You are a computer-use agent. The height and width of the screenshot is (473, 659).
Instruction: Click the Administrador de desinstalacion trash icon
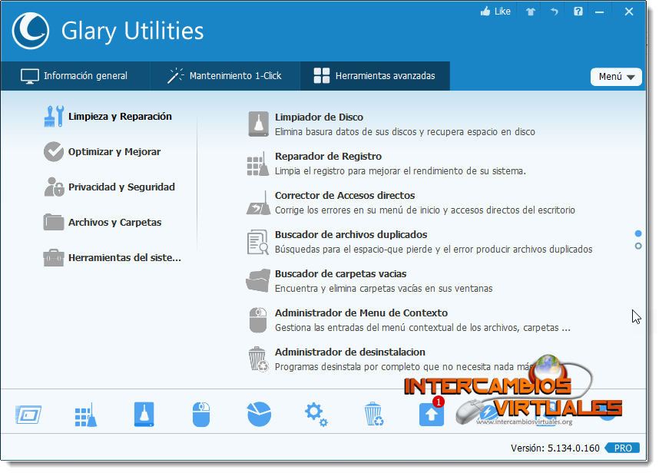pyautogui.click(x=258, y=359)
